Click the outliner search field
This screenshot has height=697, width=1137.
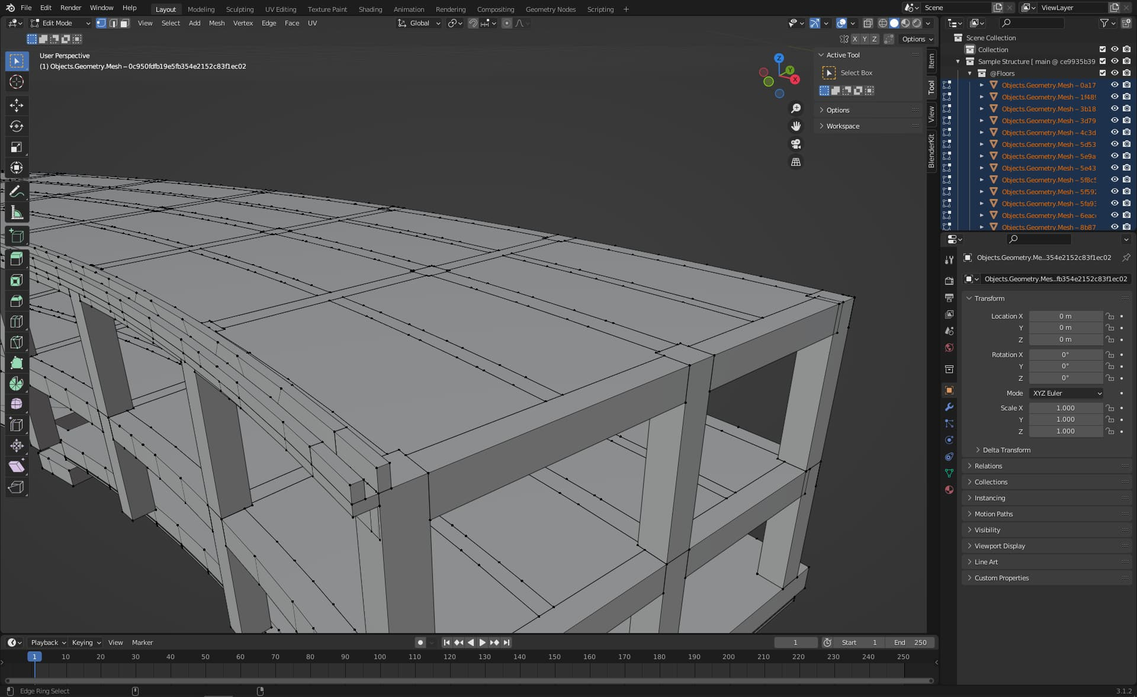1031,23
